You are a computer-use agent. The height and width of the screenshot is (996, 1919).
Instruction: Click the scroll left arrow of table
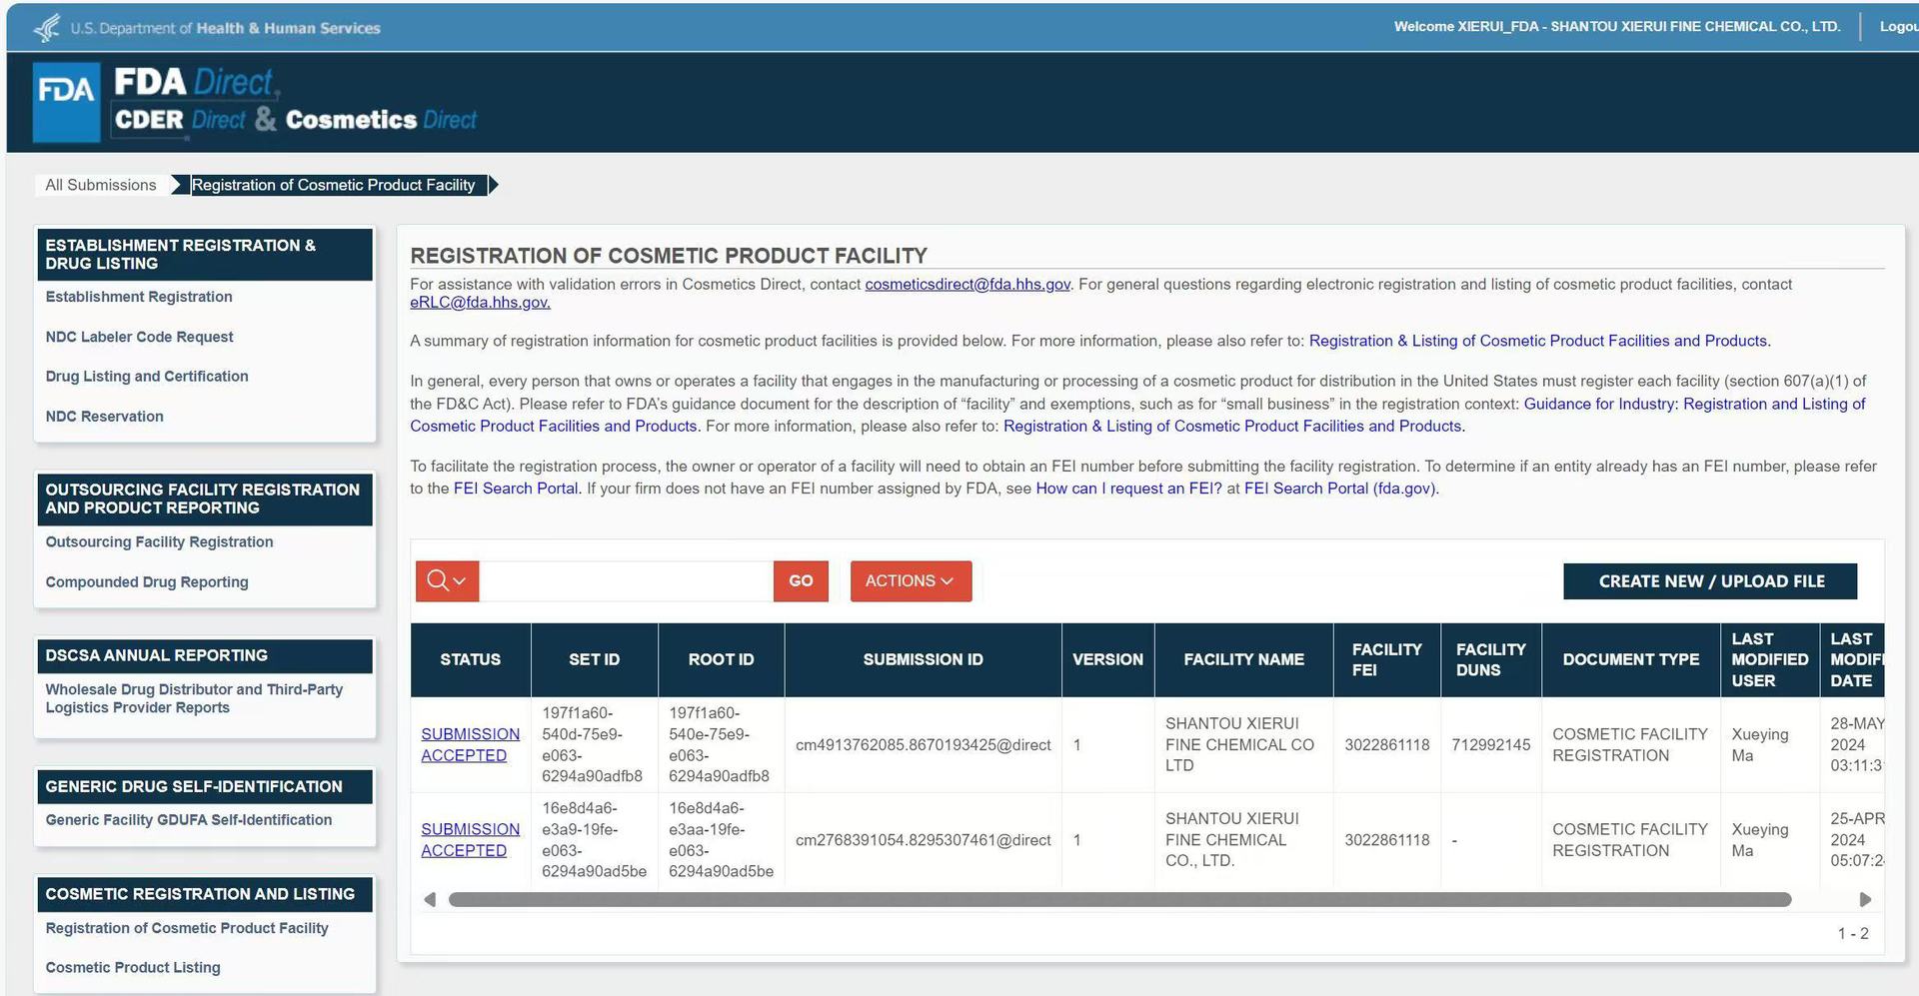(430, 899)
